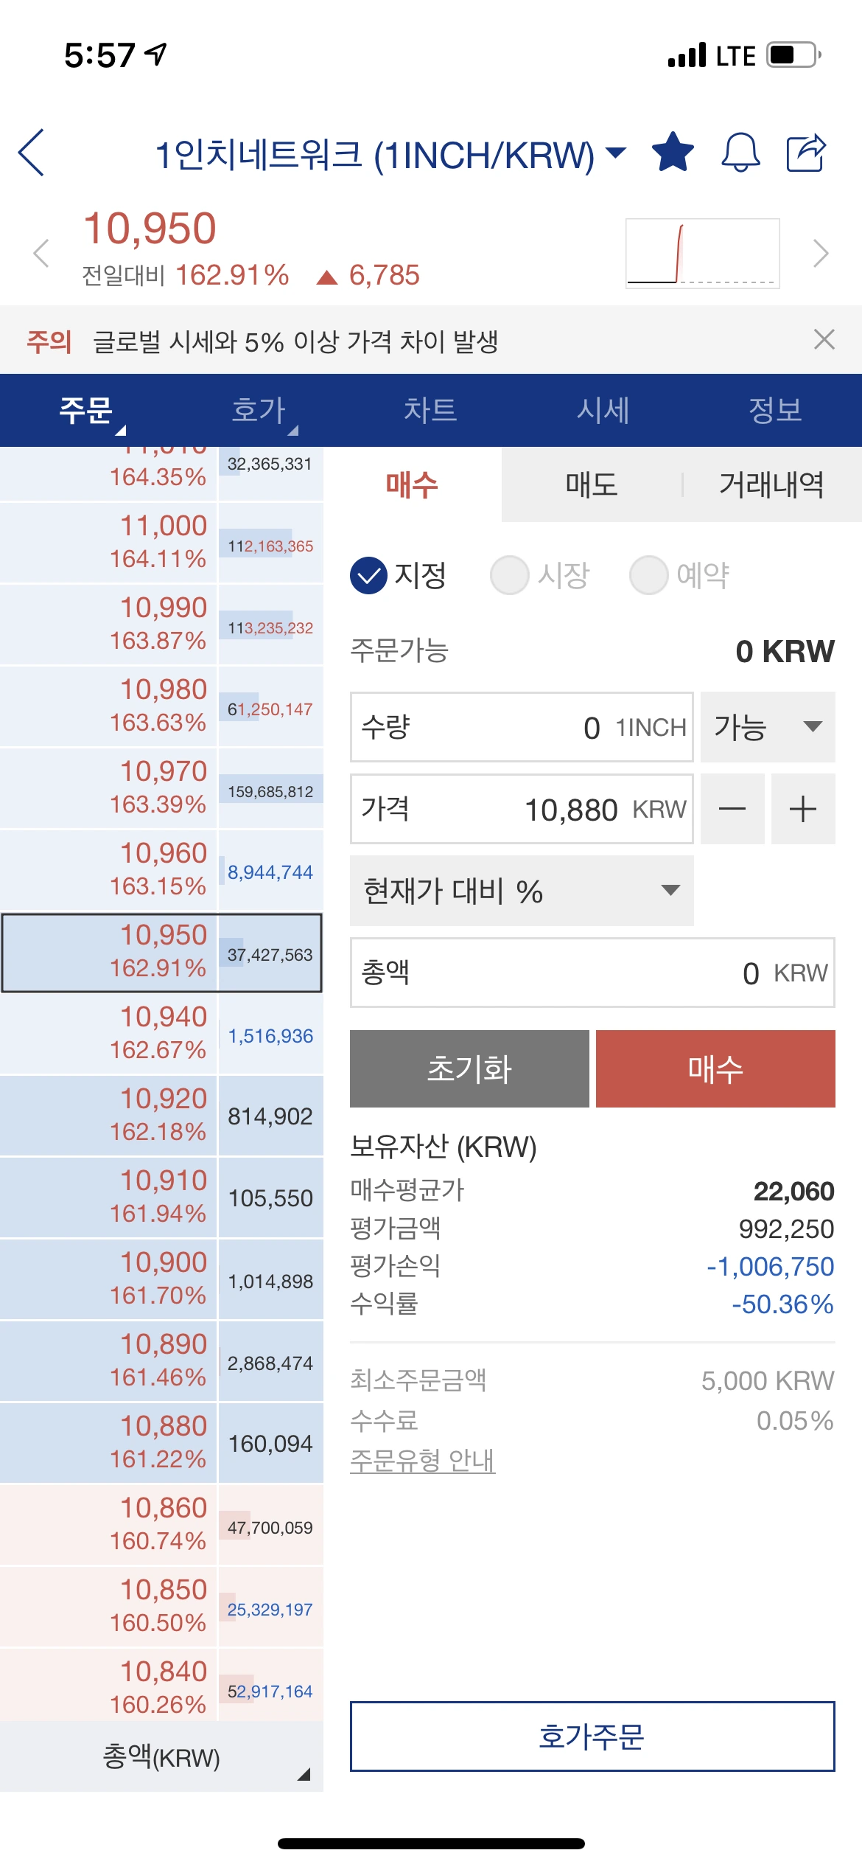This screenshot has height=1867, width=862.
Task: Tap the mini price chart thumbnail
Action: click(x=702, y=253)
